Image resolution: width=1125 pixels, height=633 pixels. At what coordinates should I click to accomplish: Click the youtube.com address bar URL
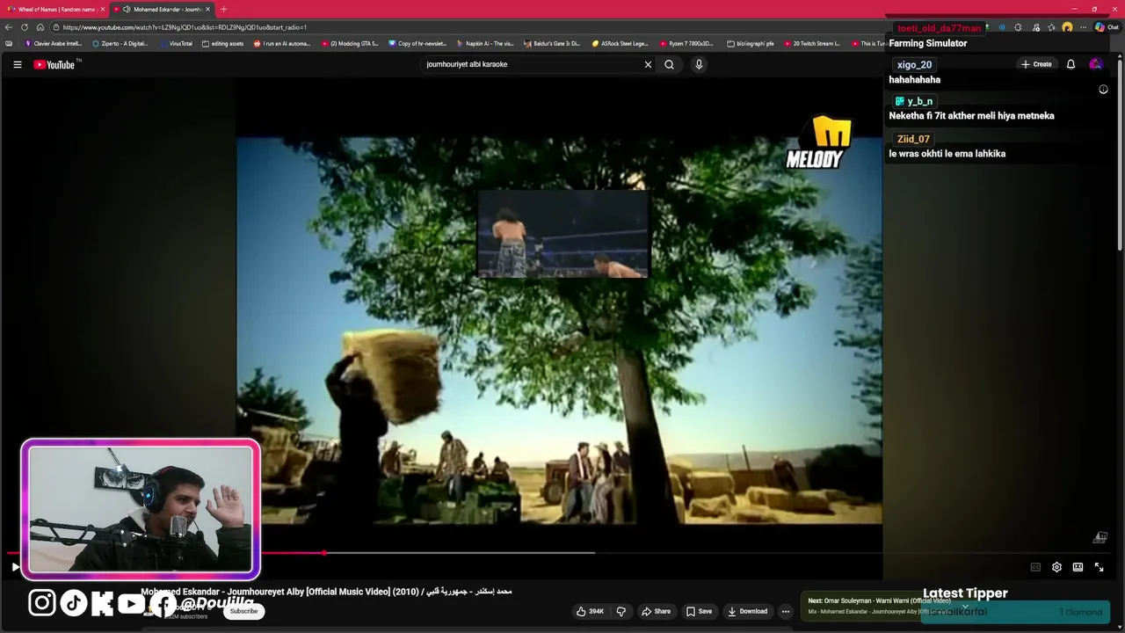[x=185, y=27]
